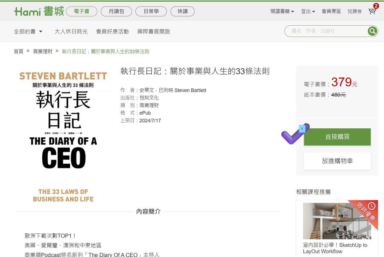This screenshot has height=257, width=384.
Task: Click the 上架日 2024/7/17 text
Action: coord(141,121)
